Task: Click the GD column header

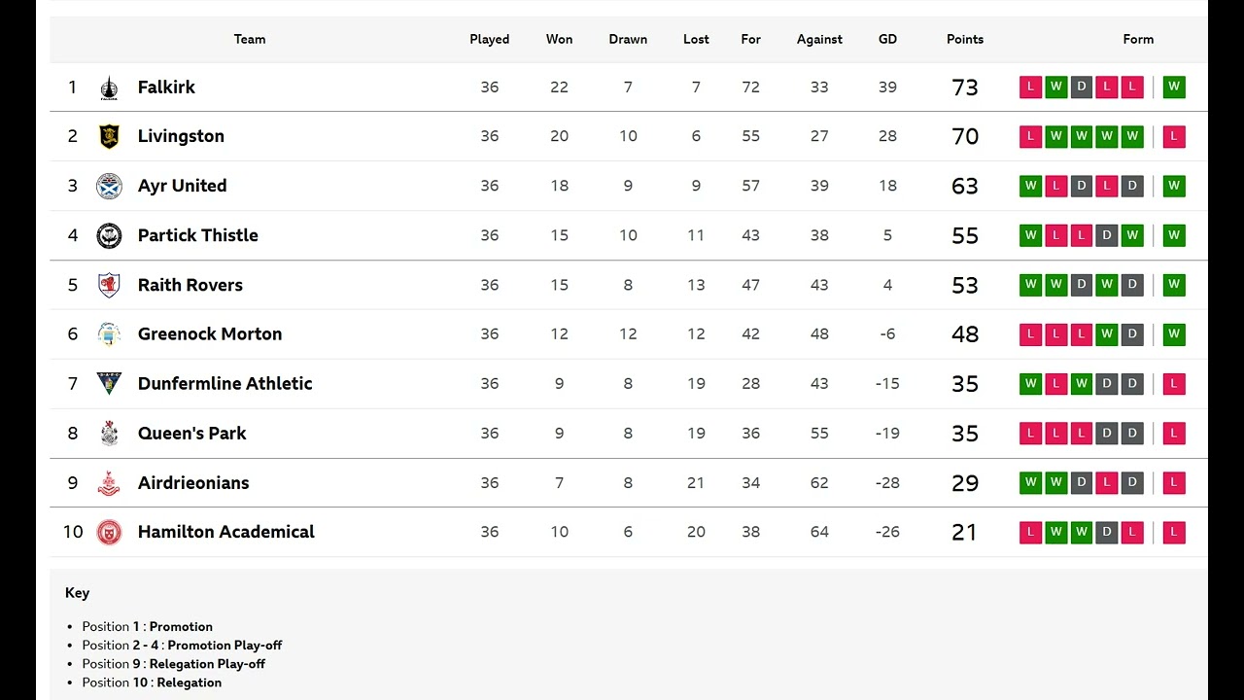Action: [887, 40]
